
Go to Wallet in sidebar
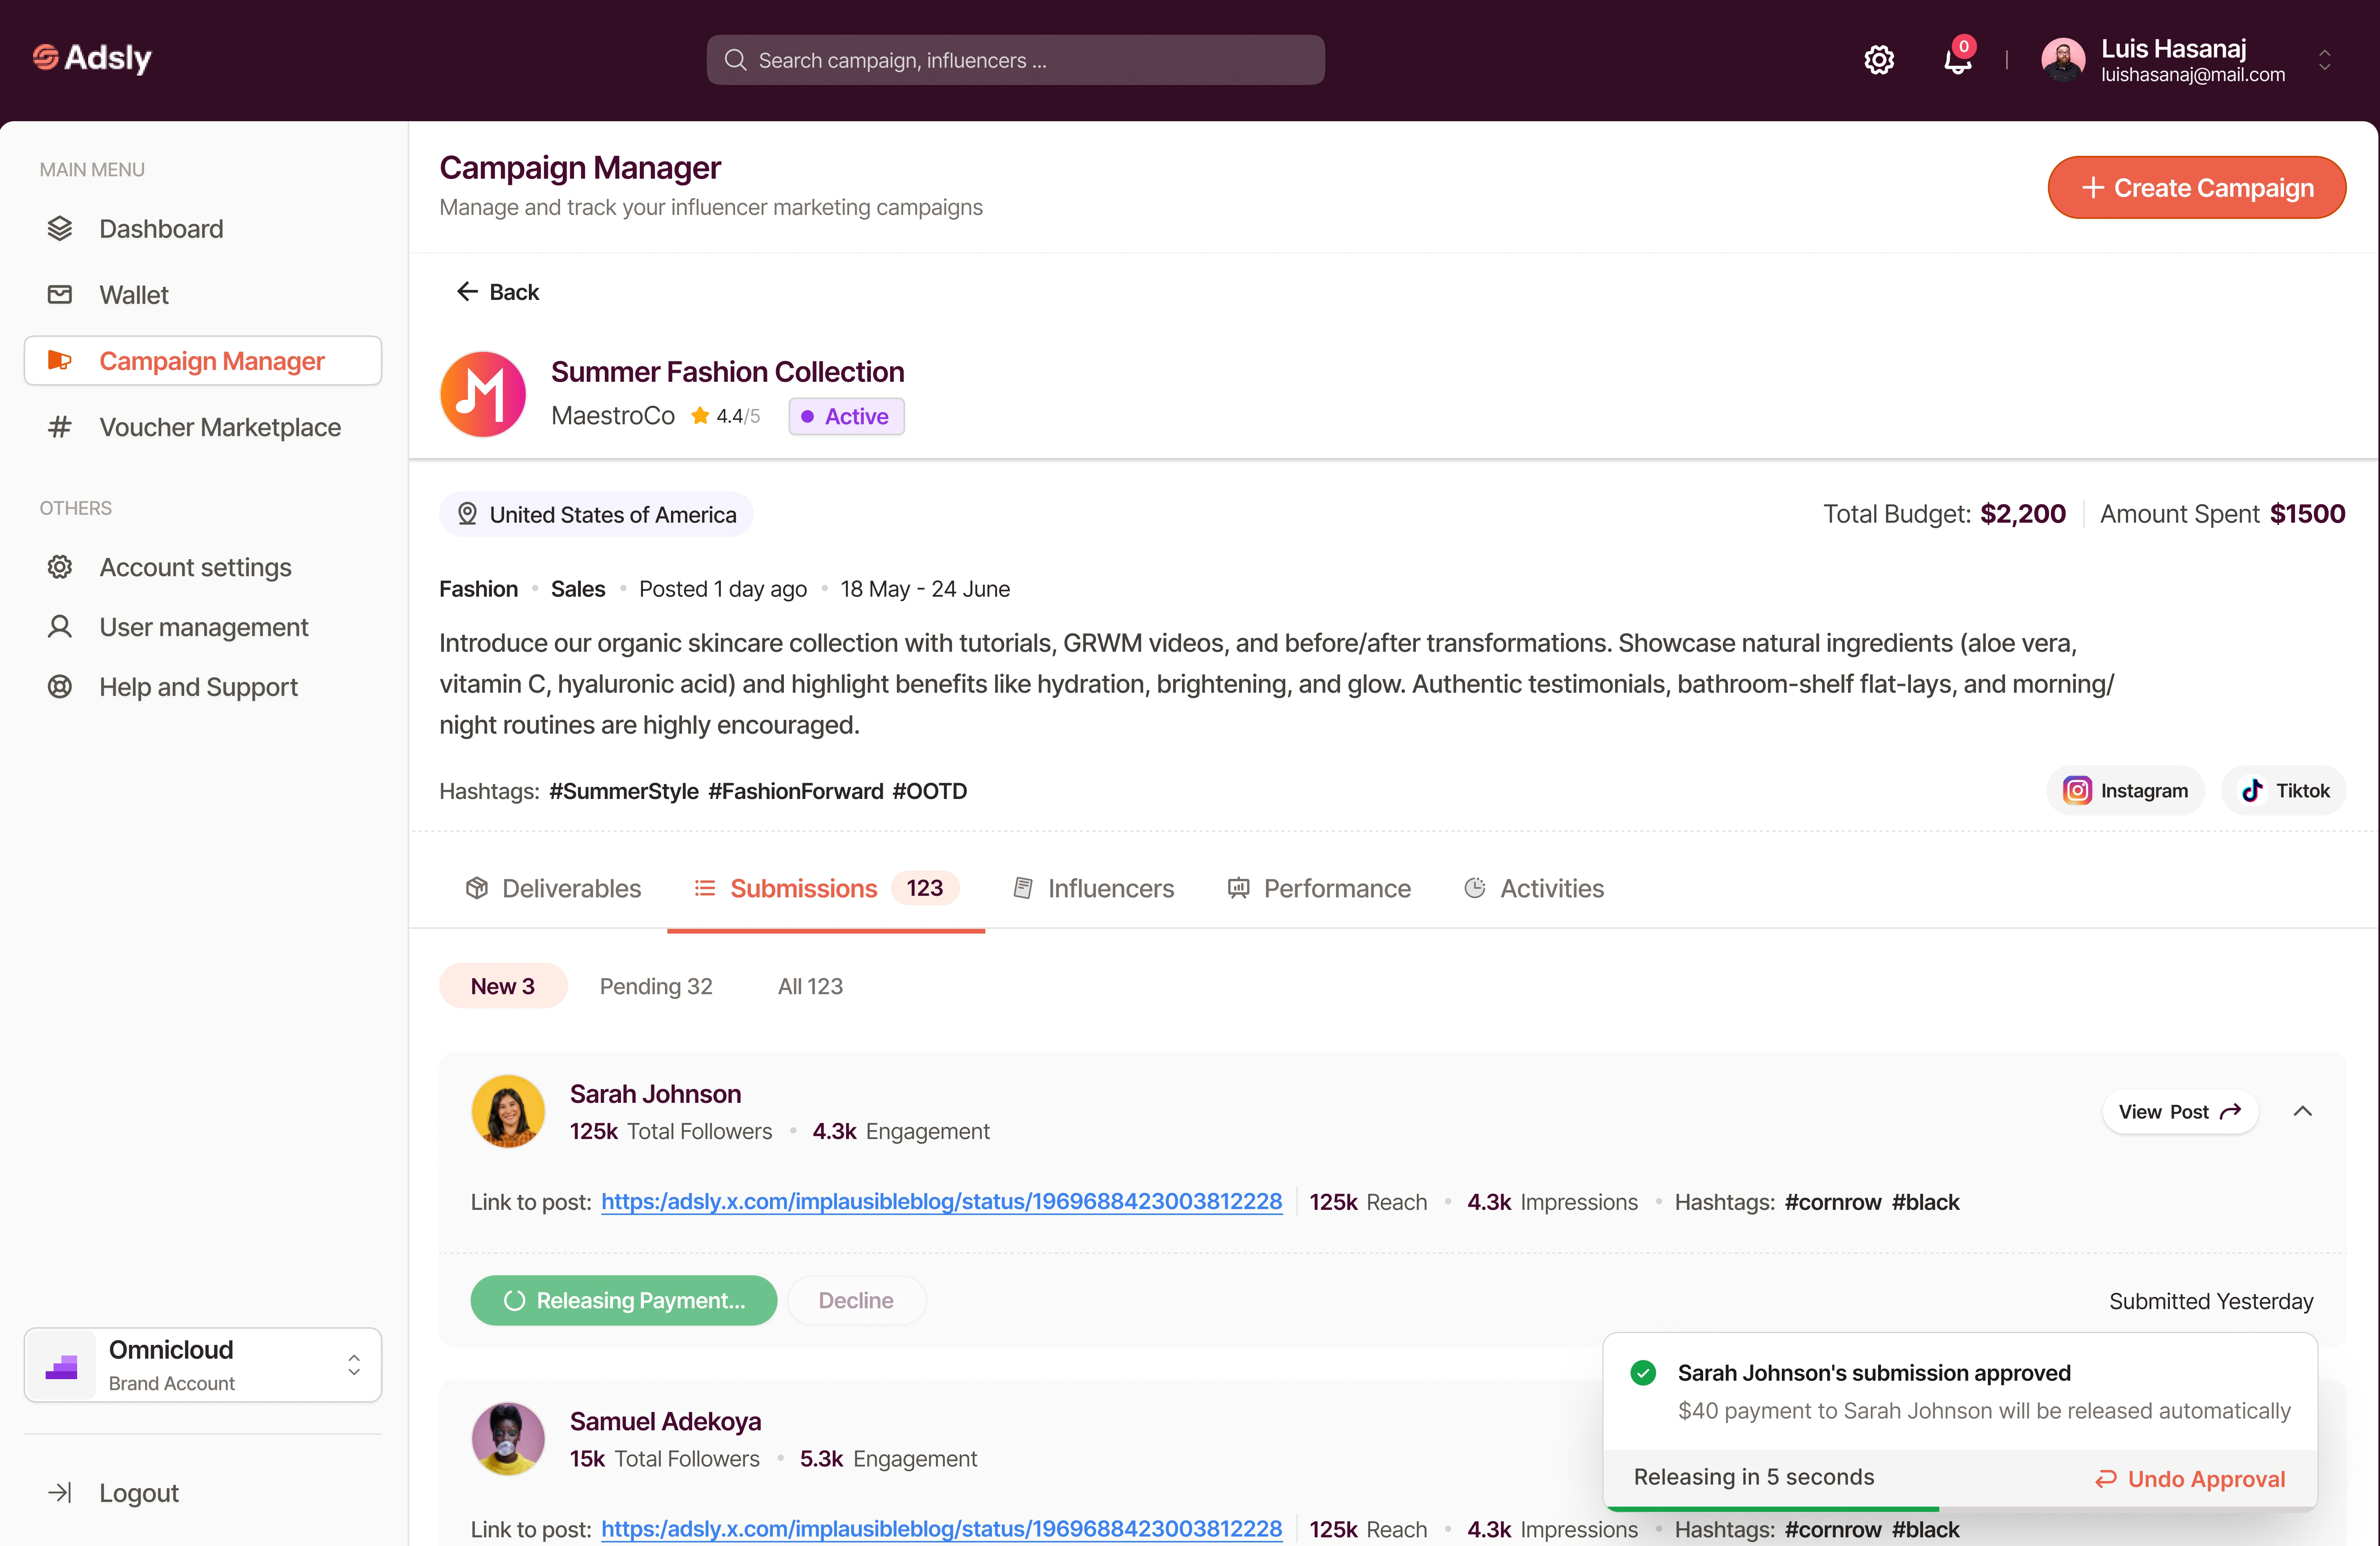pyautogui.click(x=134, y=295)
